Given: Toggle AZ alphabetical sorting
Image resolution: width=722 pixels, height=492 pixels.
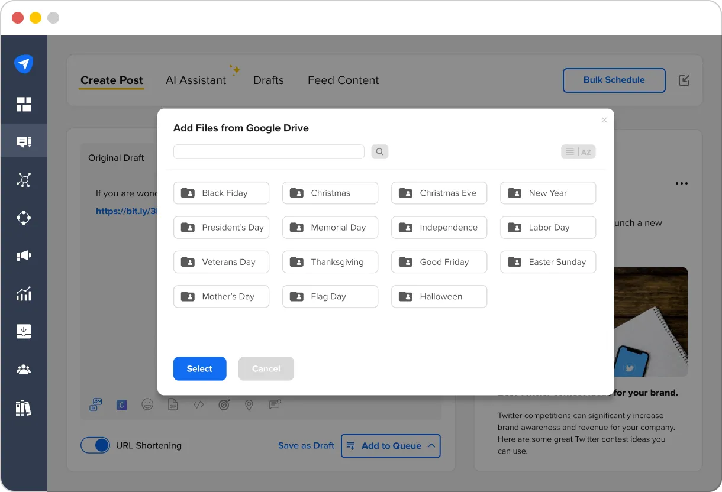Looking at the screenshot, I should (x=586, y=151).
